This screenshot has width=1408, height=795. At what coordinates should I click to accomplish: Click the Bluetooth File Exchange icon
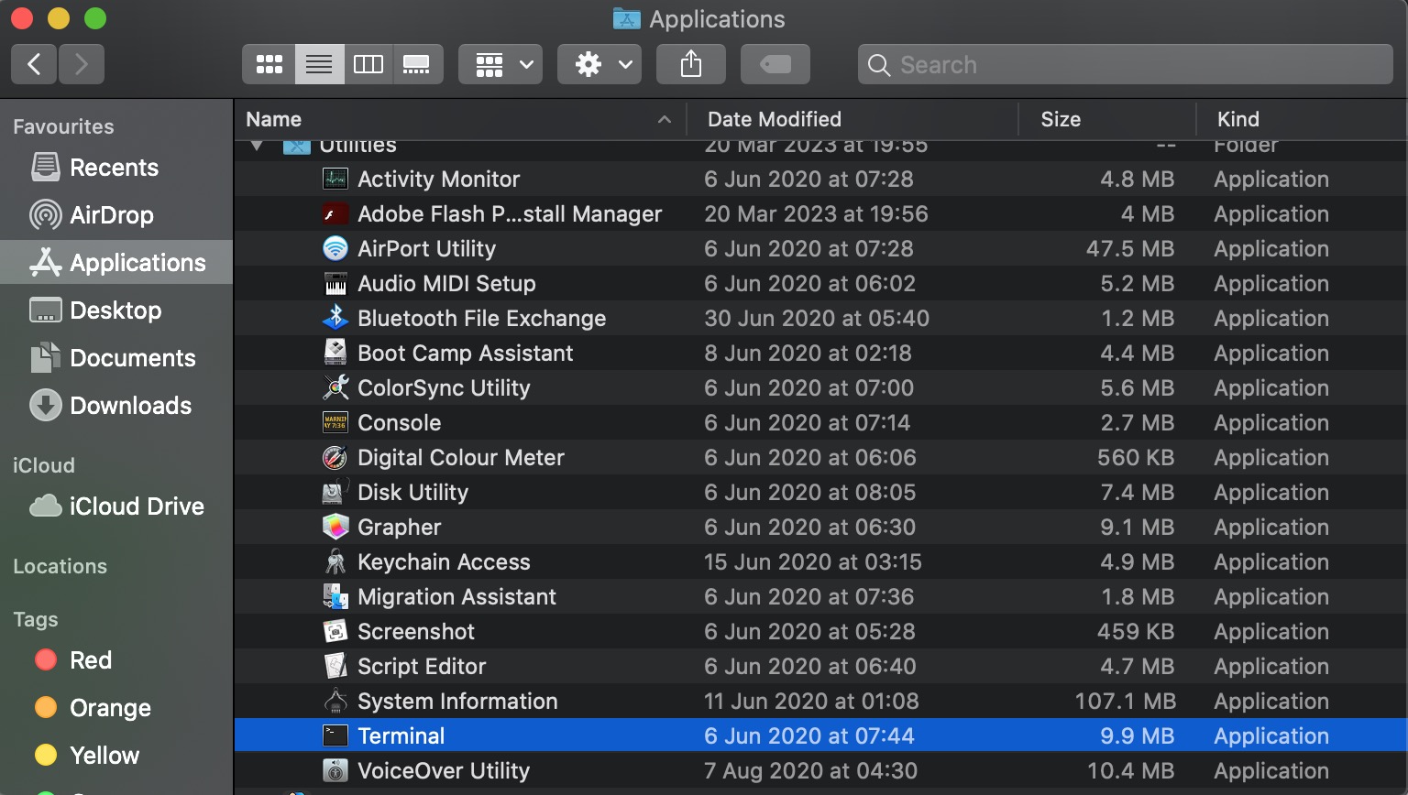coord(335,318)
